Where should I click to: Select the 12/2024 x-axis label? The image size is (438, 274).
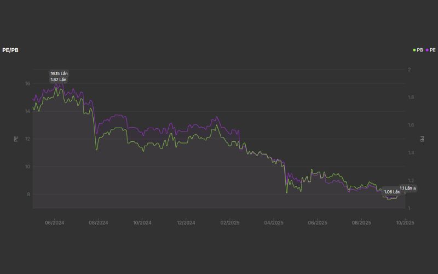click(186, 222)
